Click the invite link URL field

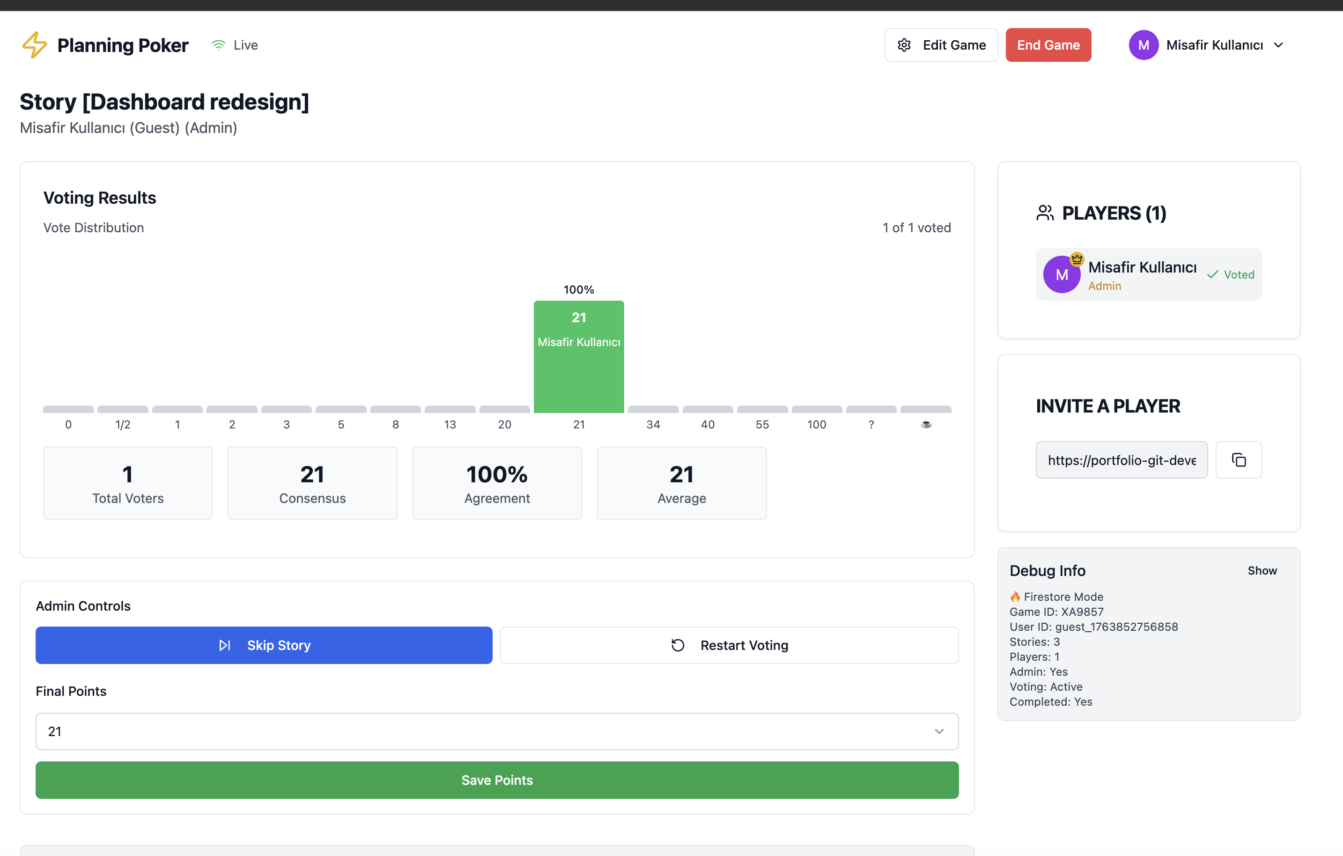[1122, 459]
